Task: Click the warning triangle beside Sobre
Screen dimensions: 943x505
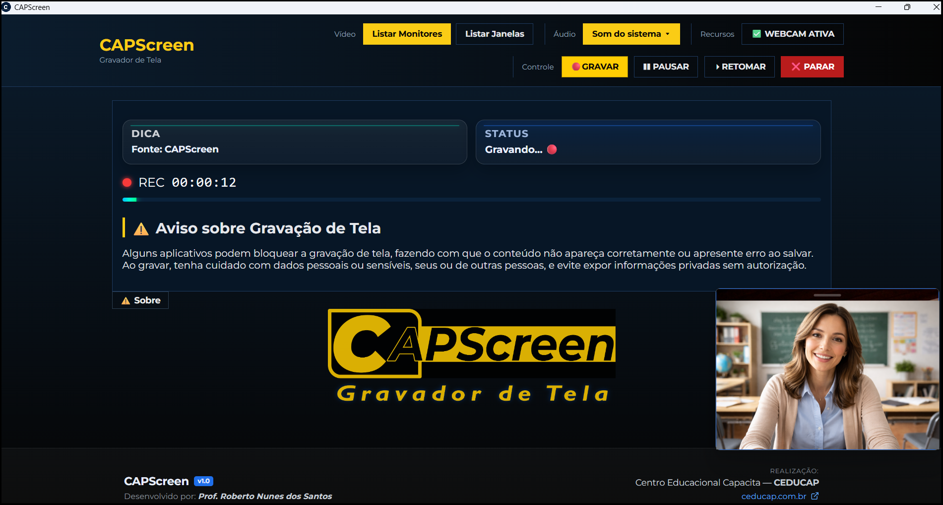Action: [x=126, y=300]
